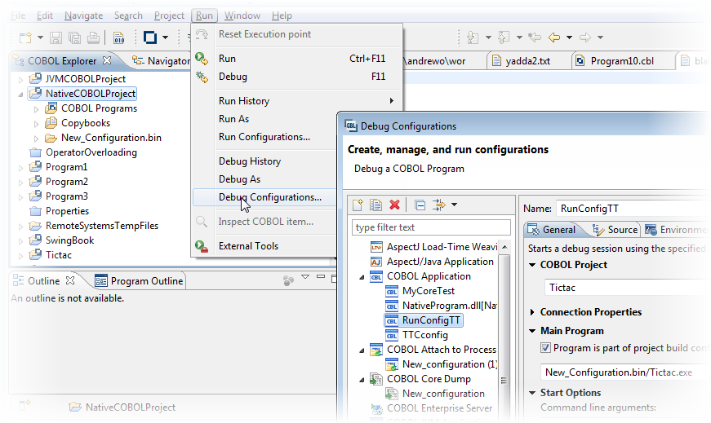Close the COBOL Explorer view tab

pos(107,60)
